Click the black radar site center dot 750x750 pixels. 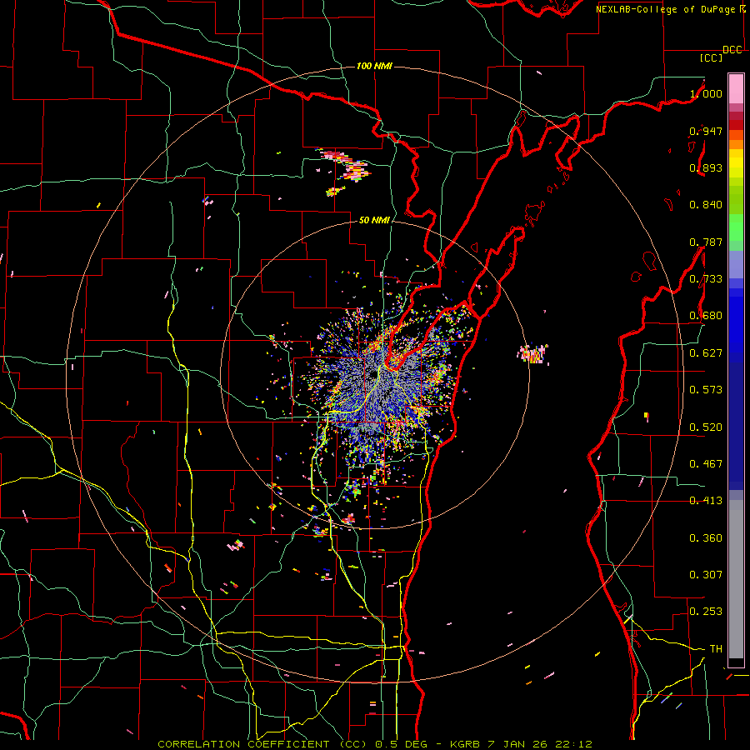[372, 374]
